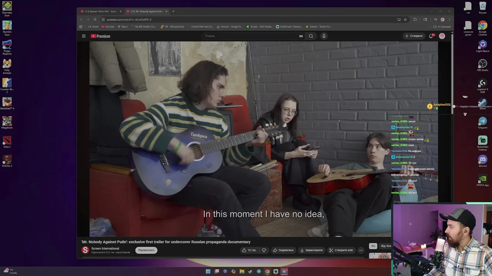Click the Chrome address bar URL

129,20
